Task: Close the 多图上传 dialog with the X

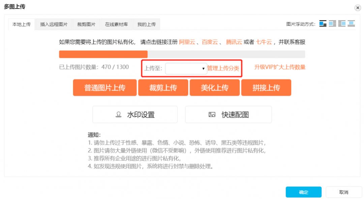Action: tap(358, 8)
